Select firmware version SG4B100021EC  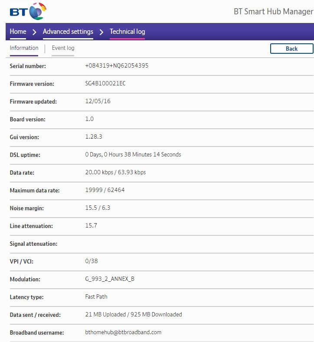click(105, 83)
